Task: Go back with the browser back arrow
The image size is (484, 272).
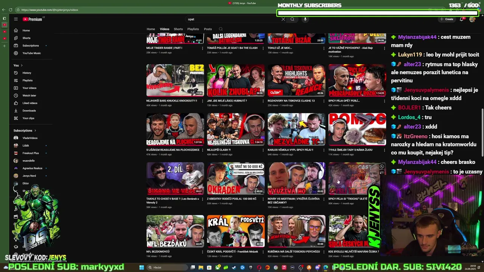Action: click(x=4, y=10)
